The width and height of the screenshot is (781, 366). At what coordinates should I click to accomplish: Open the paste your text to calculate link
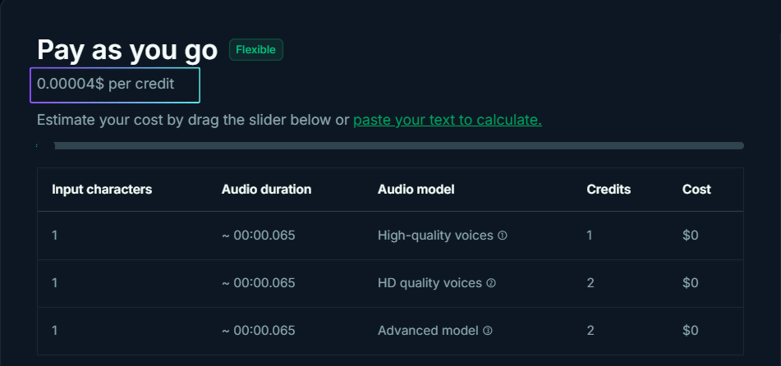447,120
